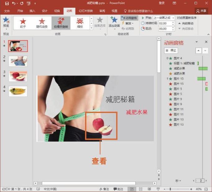The width and height of the screenshot is (212, 192).
Task: Switch to the 切换 ribbon tab
Action: [x=57, y=11]
